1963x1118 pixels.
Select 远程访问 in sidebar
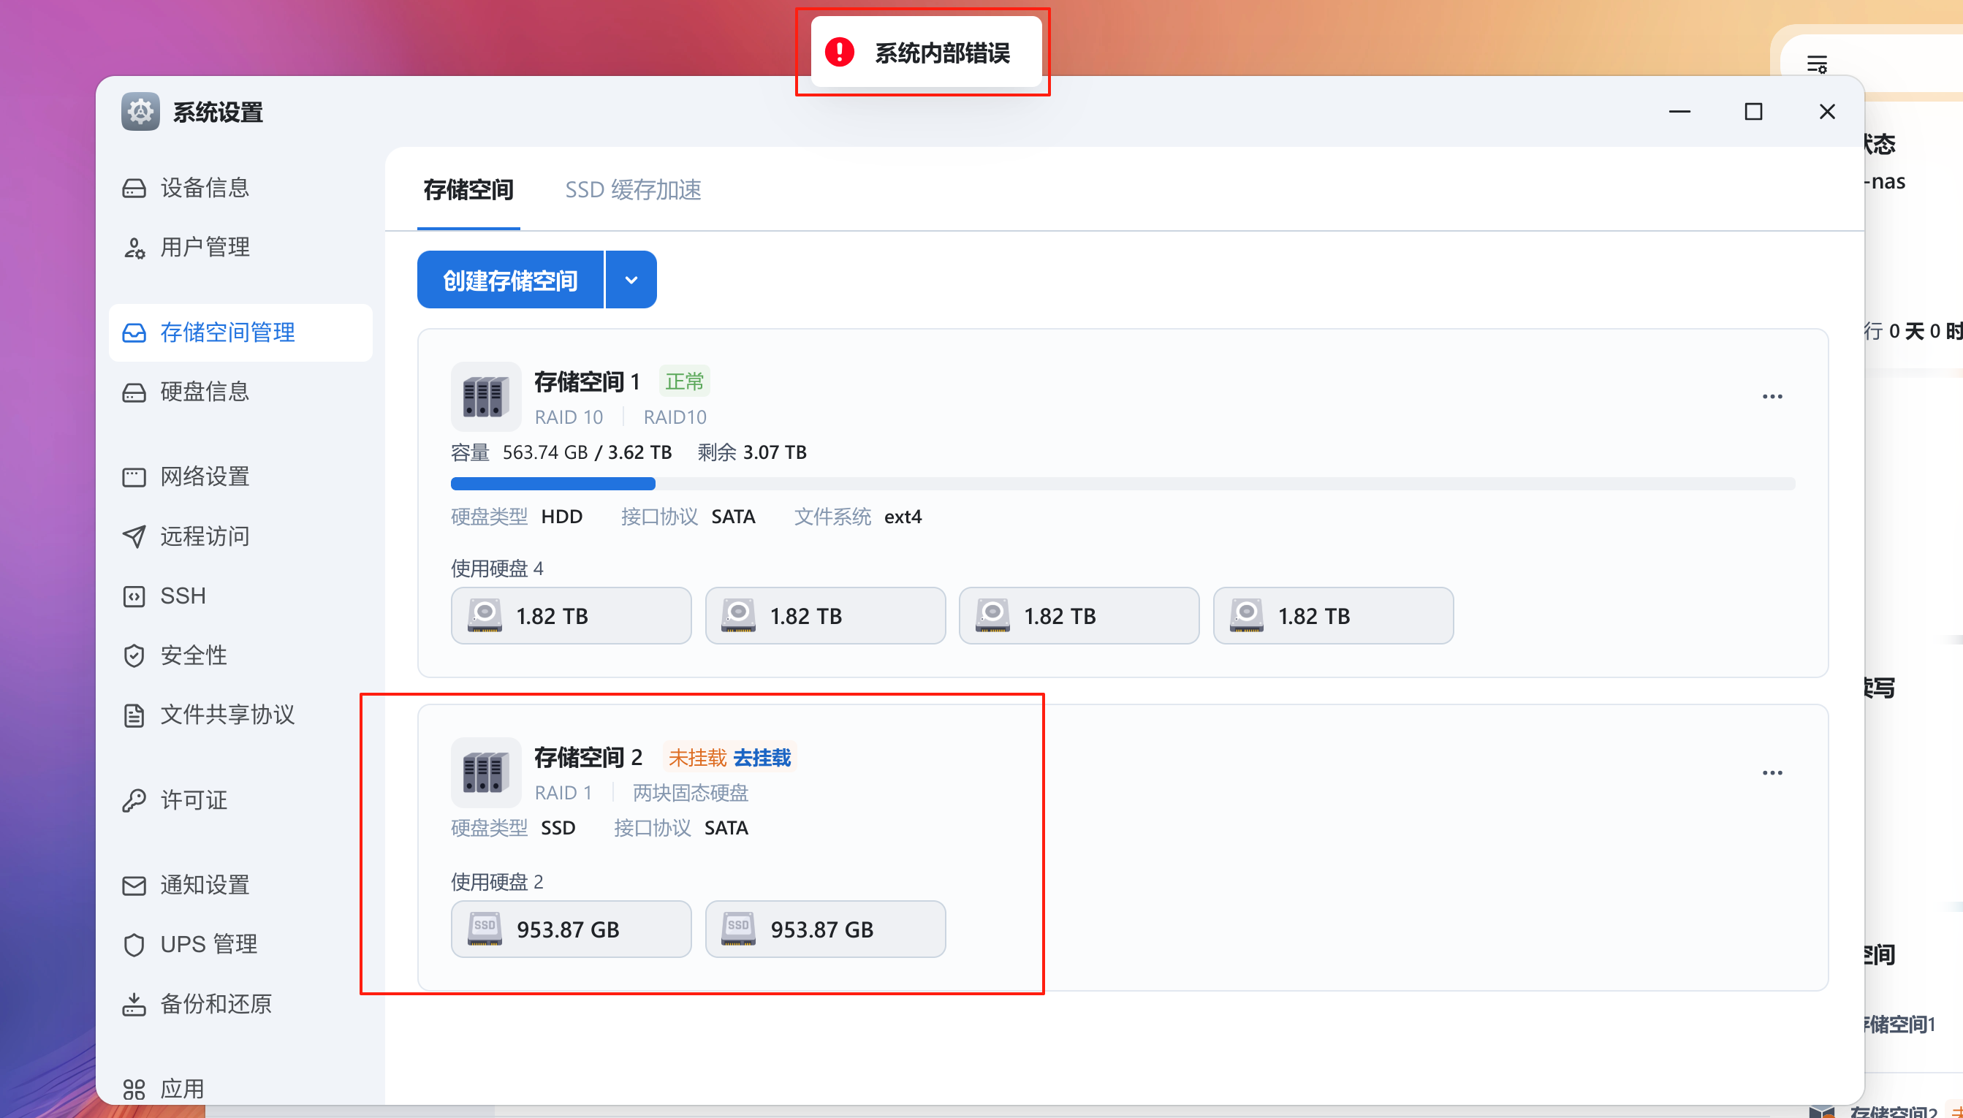205,536
